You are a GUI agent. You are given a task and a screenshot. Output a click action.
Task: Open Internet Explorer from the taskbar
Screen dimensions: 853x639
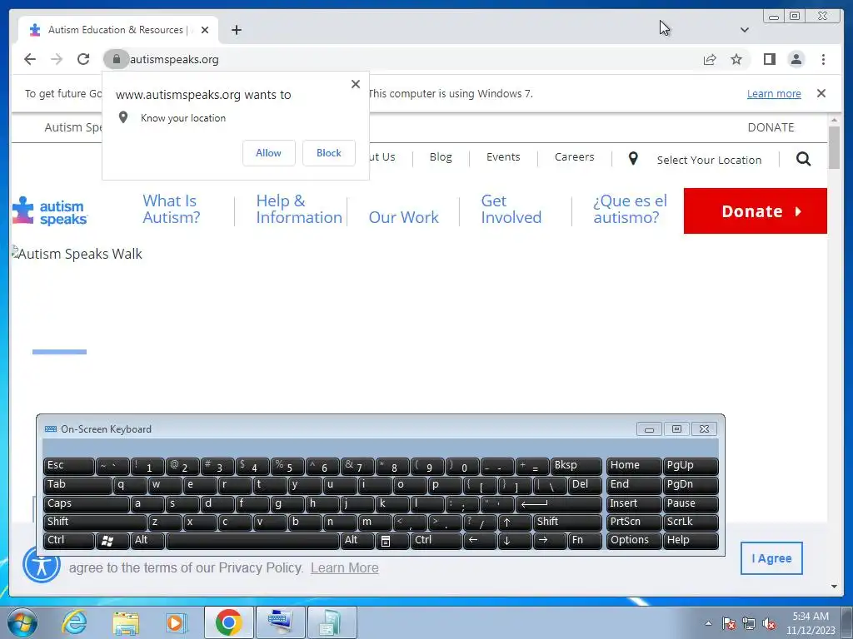click(x=74, y=622)
